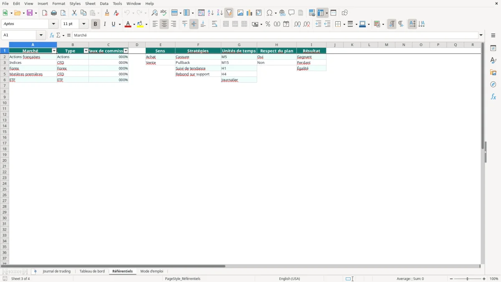
Task: Toggle Wrap Text
Action: pos(215,24)
